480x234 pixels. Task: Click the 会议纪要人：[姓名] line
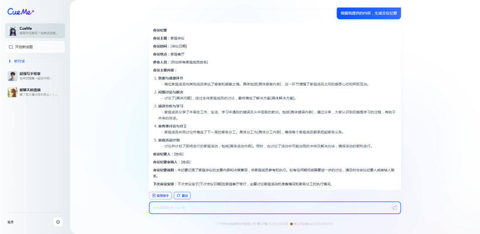[168, 154]
